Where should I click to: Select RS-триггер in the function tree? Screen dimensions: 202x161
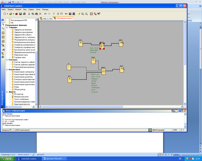(18, 94)
